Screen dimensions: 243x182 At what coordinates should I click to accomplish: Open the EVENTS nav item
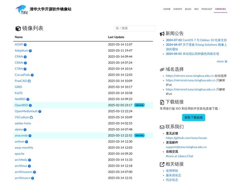click(178, 9)
